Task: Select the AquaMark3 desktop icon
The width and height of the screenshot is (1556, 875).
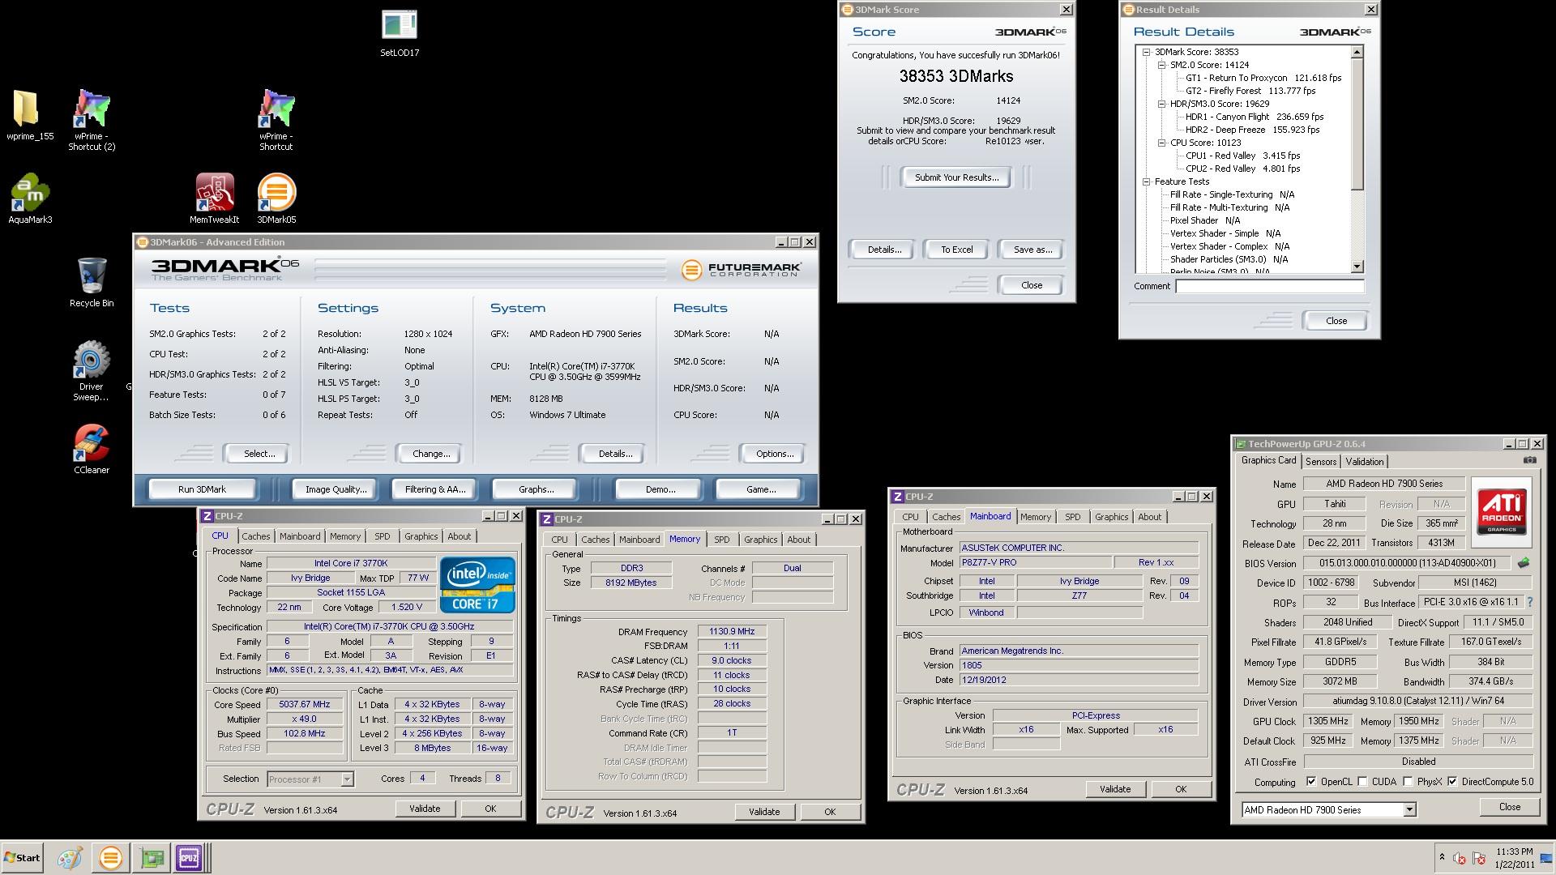Action: pyautogui.click(x=30, y=198)
